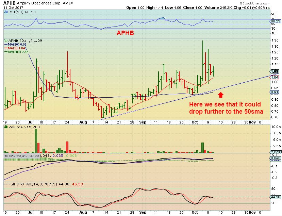Screen dimensions: 282x216
Task: Click the green up-triangle beside the Chg value
Action: click(x=269, y=8)
